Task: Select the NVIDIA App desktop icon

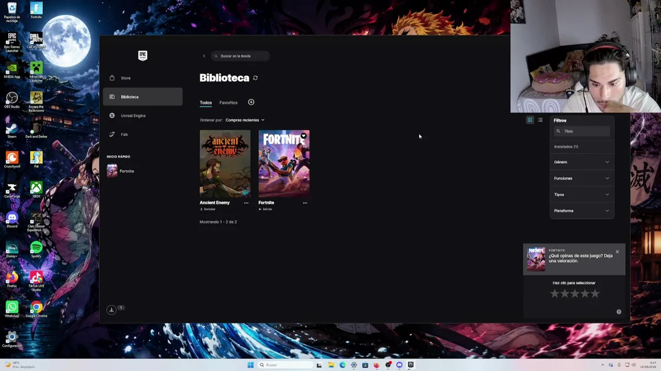Action: 12,70
